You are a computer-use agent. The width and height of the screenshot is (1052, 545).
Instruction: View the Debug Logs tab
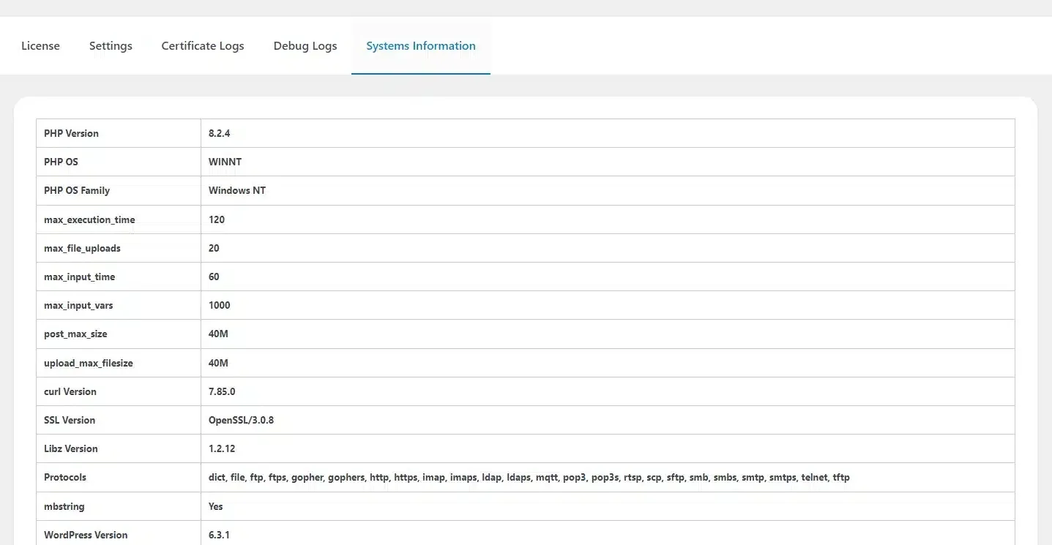[305, 46]
